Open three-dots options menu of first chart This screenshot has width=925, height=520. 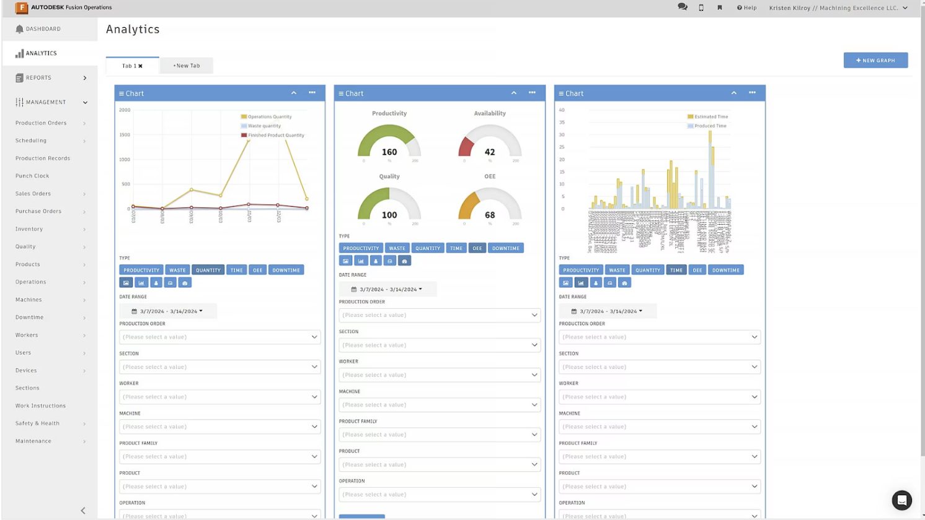coord(312,93)
